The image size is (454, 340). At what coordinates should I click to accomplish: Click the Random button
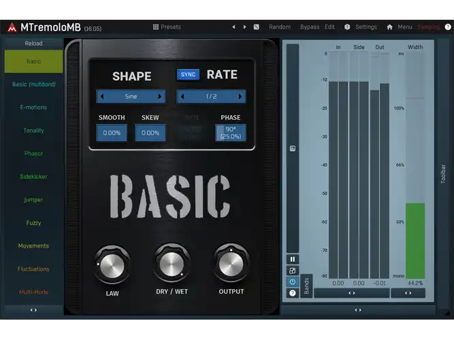[x=280, y=27]
